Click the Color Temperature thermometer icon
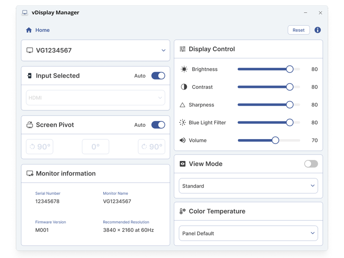This screenshot has width=344, height=258. (182, 211)
